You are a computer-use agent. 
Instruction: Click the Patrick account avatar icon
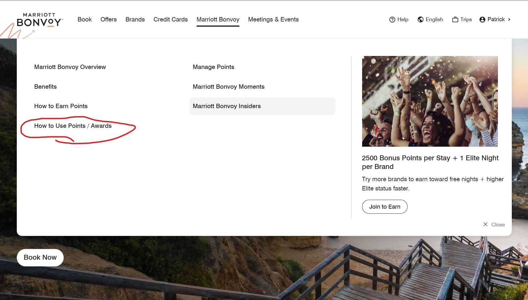coord(482,19)
